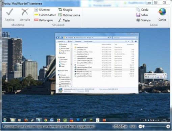Image resolution: width=172 pixels, height=131 pixels.
Task: Upload the image with Carica globe
Action: click(162, 14)
